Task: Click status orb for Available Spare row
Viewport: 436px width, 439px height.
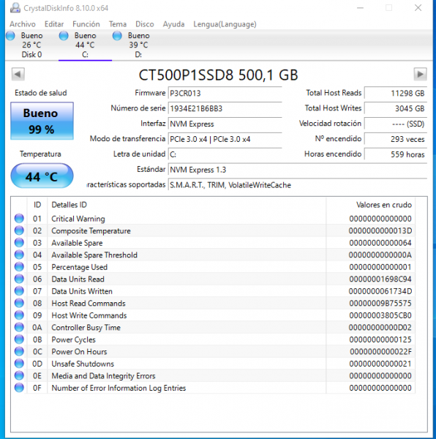Action: 19,242
